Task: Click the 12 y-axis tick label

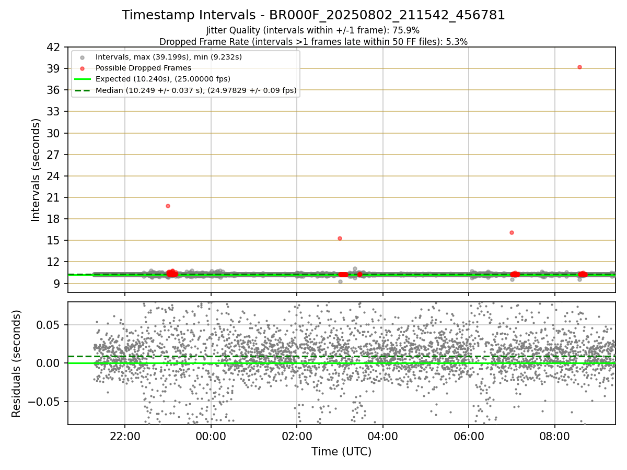Action: (x=54, y=262)
